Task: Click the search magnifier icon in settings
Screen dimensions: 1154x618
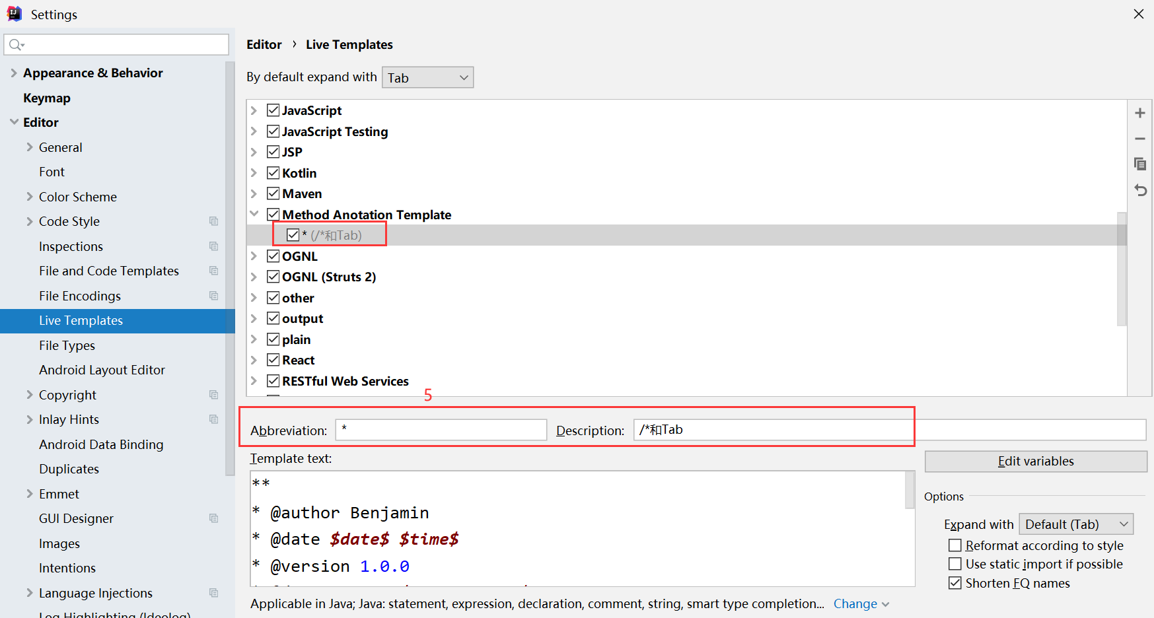Action: [x=17, y=45]
